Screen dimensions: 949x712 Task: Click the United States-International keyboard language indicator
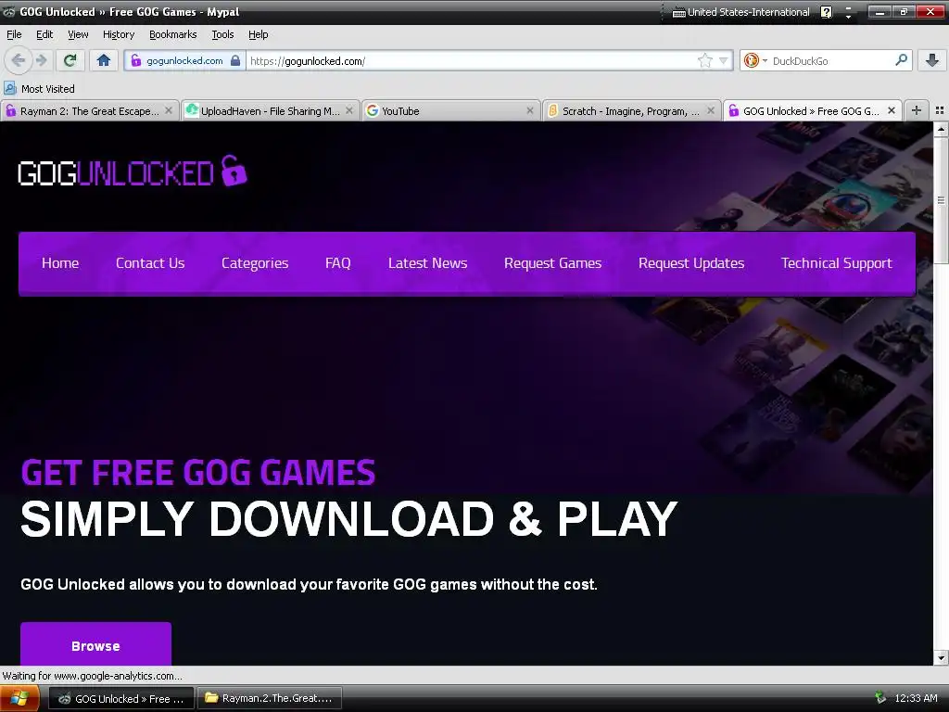click(x=741, y=12)
